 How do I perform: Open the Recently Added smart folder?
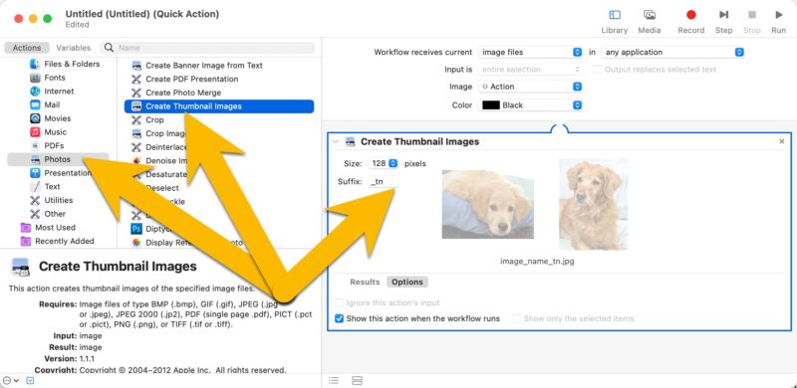(x=65, y=241)
